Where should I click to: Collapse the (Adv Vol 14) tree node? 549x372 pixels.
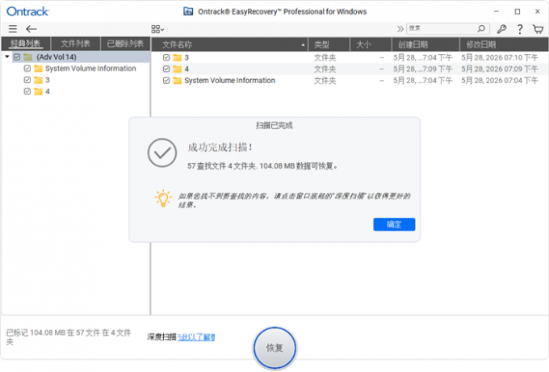7,56
